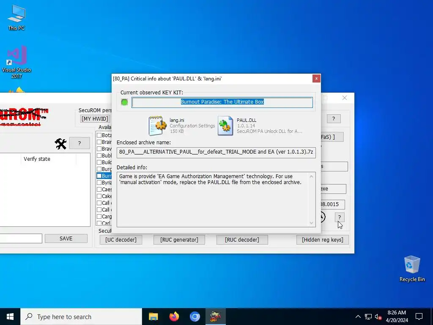Check the Burg... game checkbox
Viewport: 433px width, 325px height.
(x=99, y=169)
